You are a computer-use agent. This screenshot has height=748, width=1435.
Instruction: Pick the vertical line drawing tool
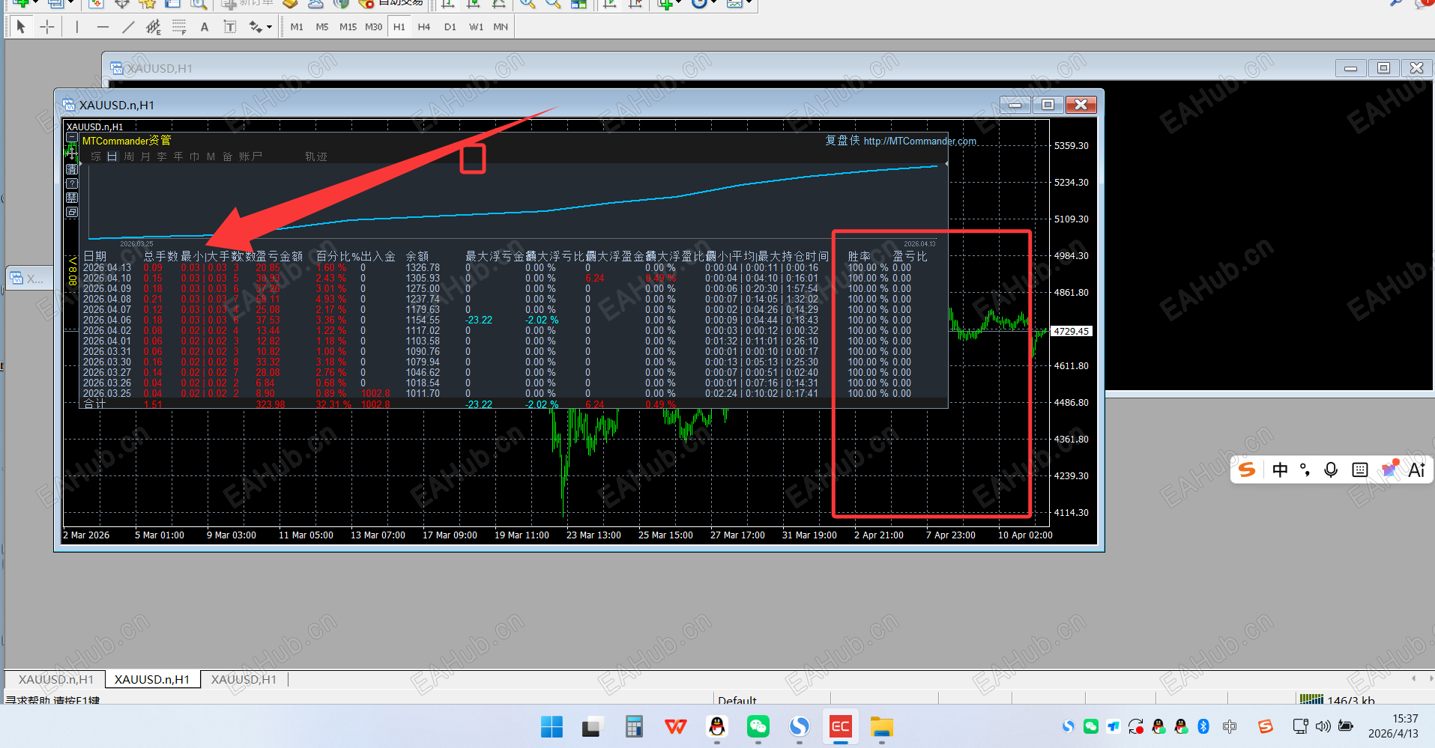(76, 27)
